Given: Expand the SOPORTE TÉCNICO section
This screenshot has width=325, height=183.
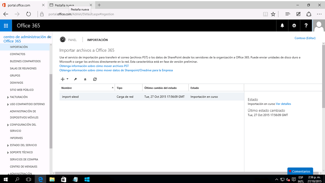Looking at the screenshot, I should [8, 152].
